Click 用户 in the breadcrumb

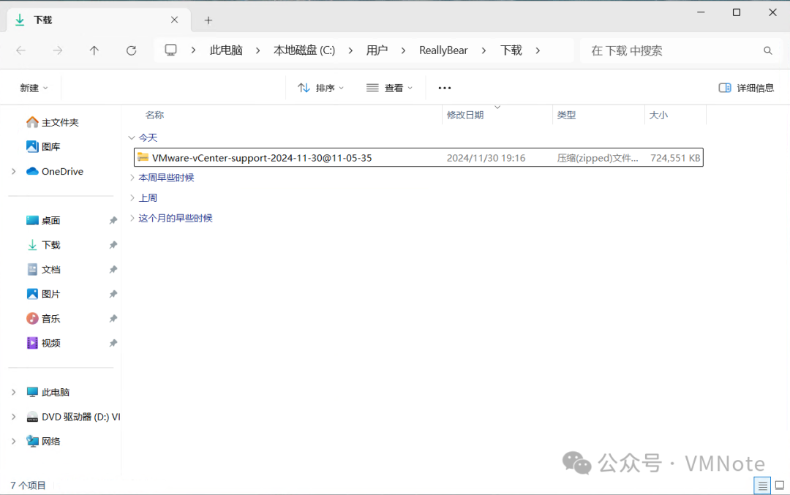pyautogui.click(x=377, y=50)
